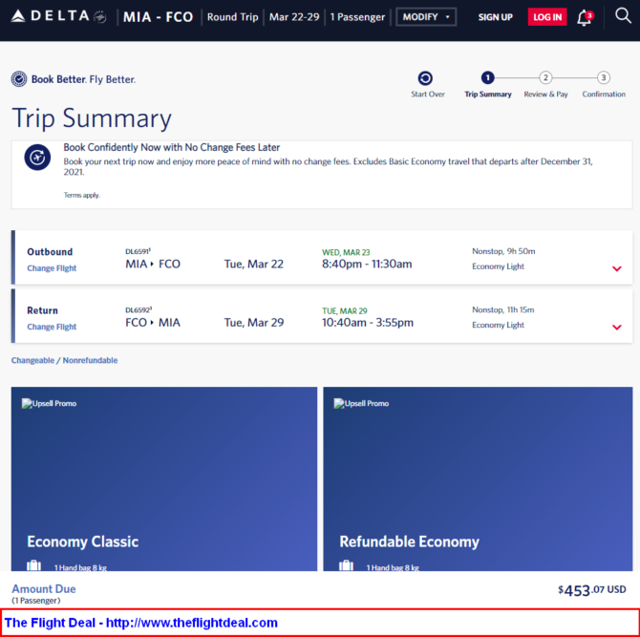This screenshot has height=637, width=640.
Task: Click the Book Better Fly Better logo
Action: pyautogui.click(x=73, y=79)
